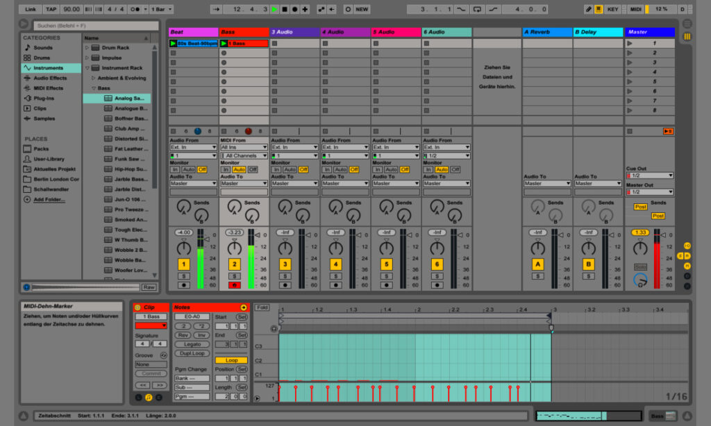Viewport: 711px width, 426px height.
Task: Open Cue Out dropdown in Master
Action: [x=649, y=176]
